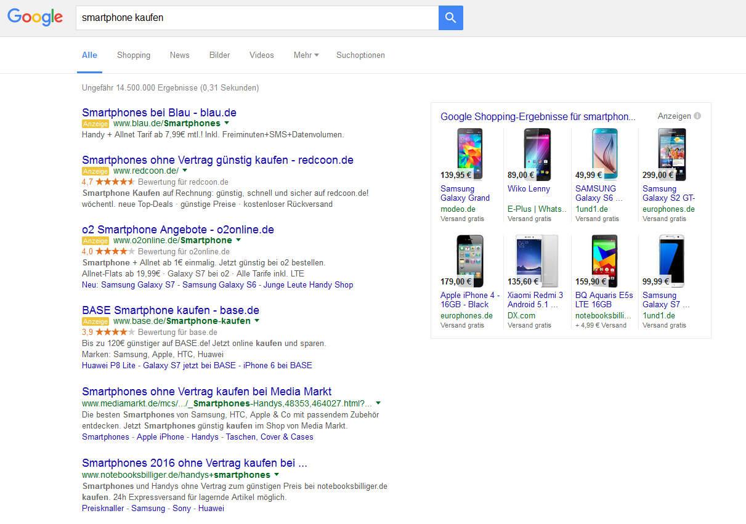This screenshot has height=524, width=746.
Task: Open the Videos tab
Action: (262, 55)
